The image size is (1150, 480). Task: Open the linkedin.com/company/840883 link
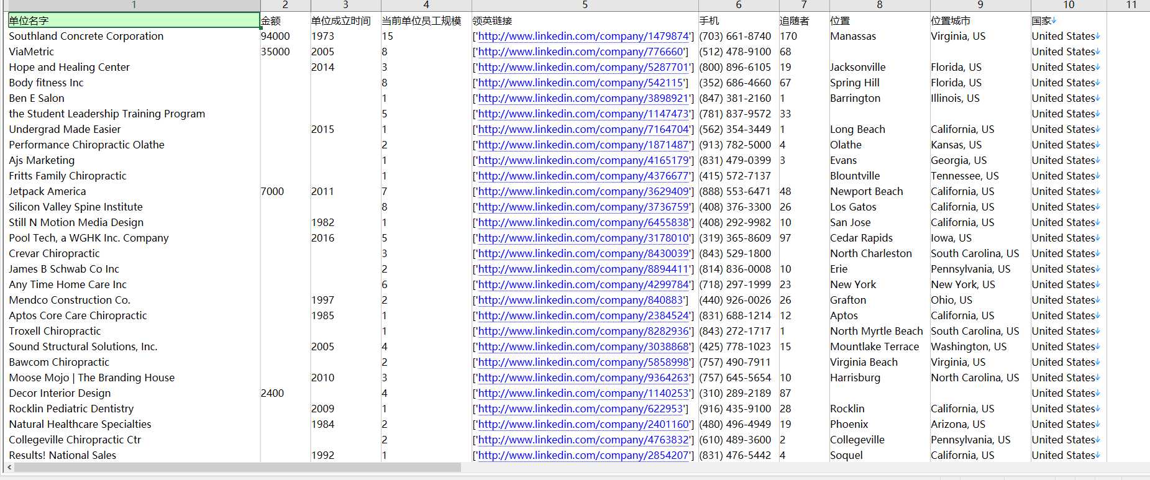(580, 300)
